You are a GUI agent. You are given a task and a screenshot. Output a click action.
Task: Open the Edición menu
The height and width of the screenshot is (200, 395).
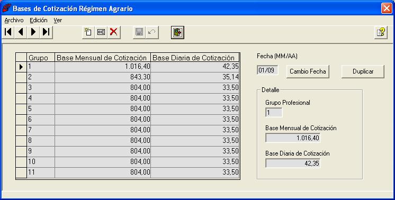(x=39, y=21)
